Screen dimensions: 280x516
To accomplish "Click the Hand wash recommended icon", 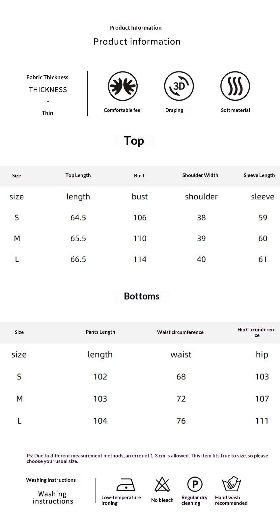I will pyautogui.click(x=232, y=484).
